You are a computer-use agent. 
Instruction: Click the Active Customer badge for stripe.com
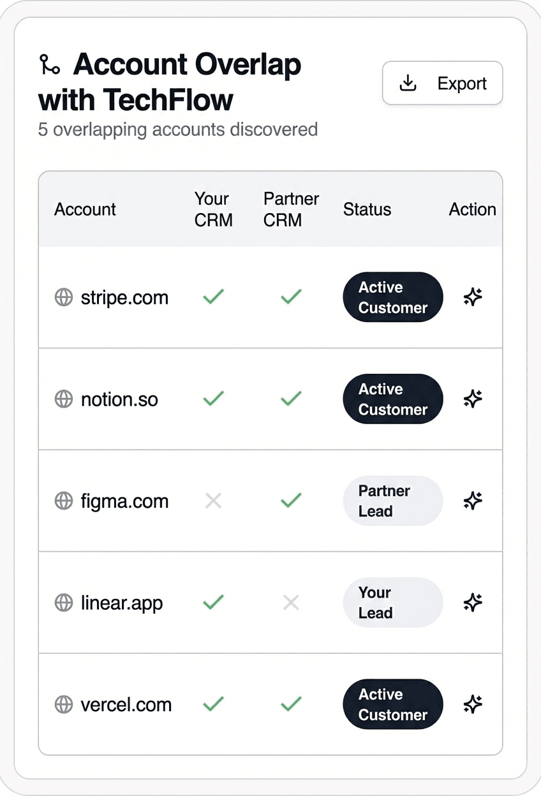point(392,297)
